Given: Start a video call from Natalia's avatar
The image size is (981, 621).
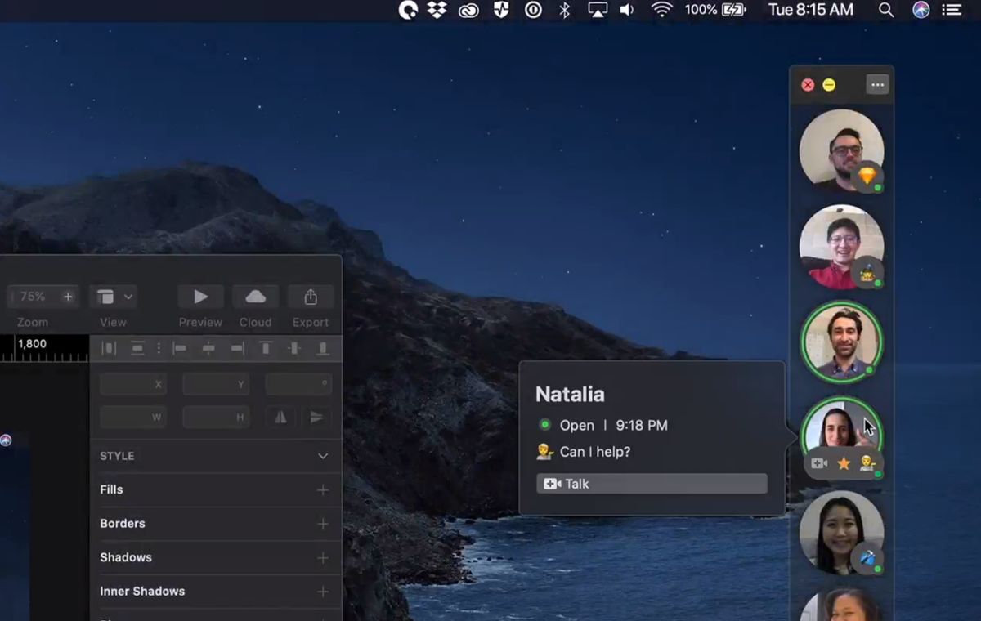Looking at the screenshot, I should pos(819,463).
